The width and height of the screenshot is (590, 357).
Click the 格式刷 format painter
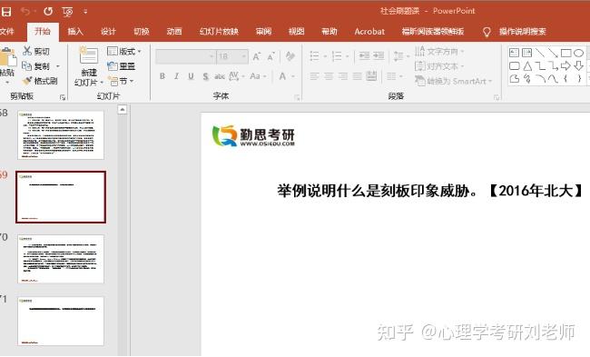click(40, 81)
